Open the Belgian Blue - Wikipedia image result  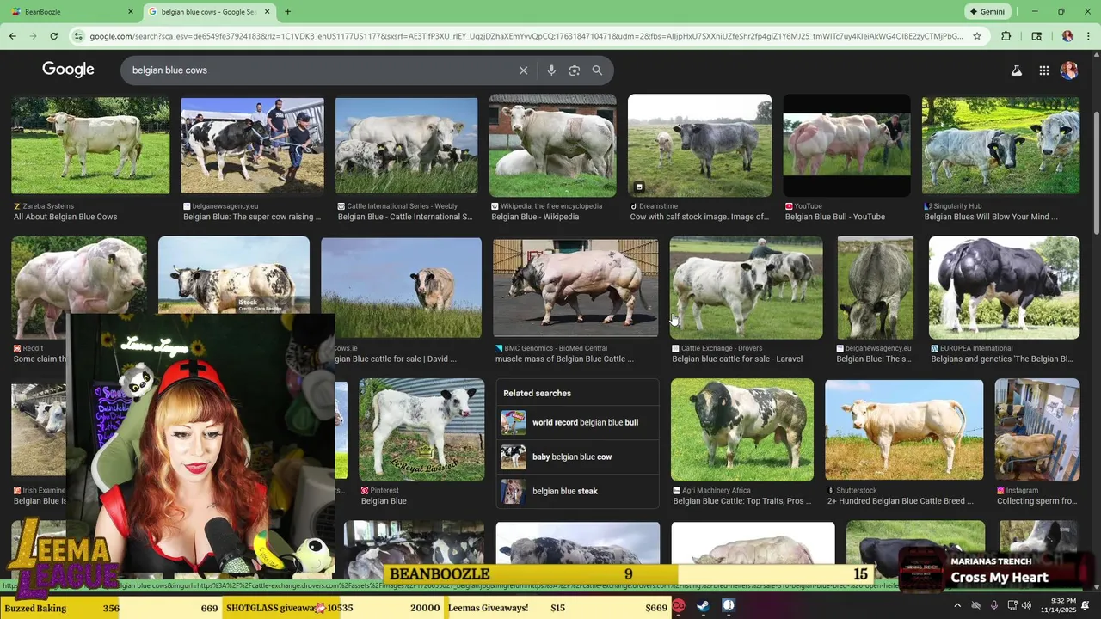click(552, 146)
